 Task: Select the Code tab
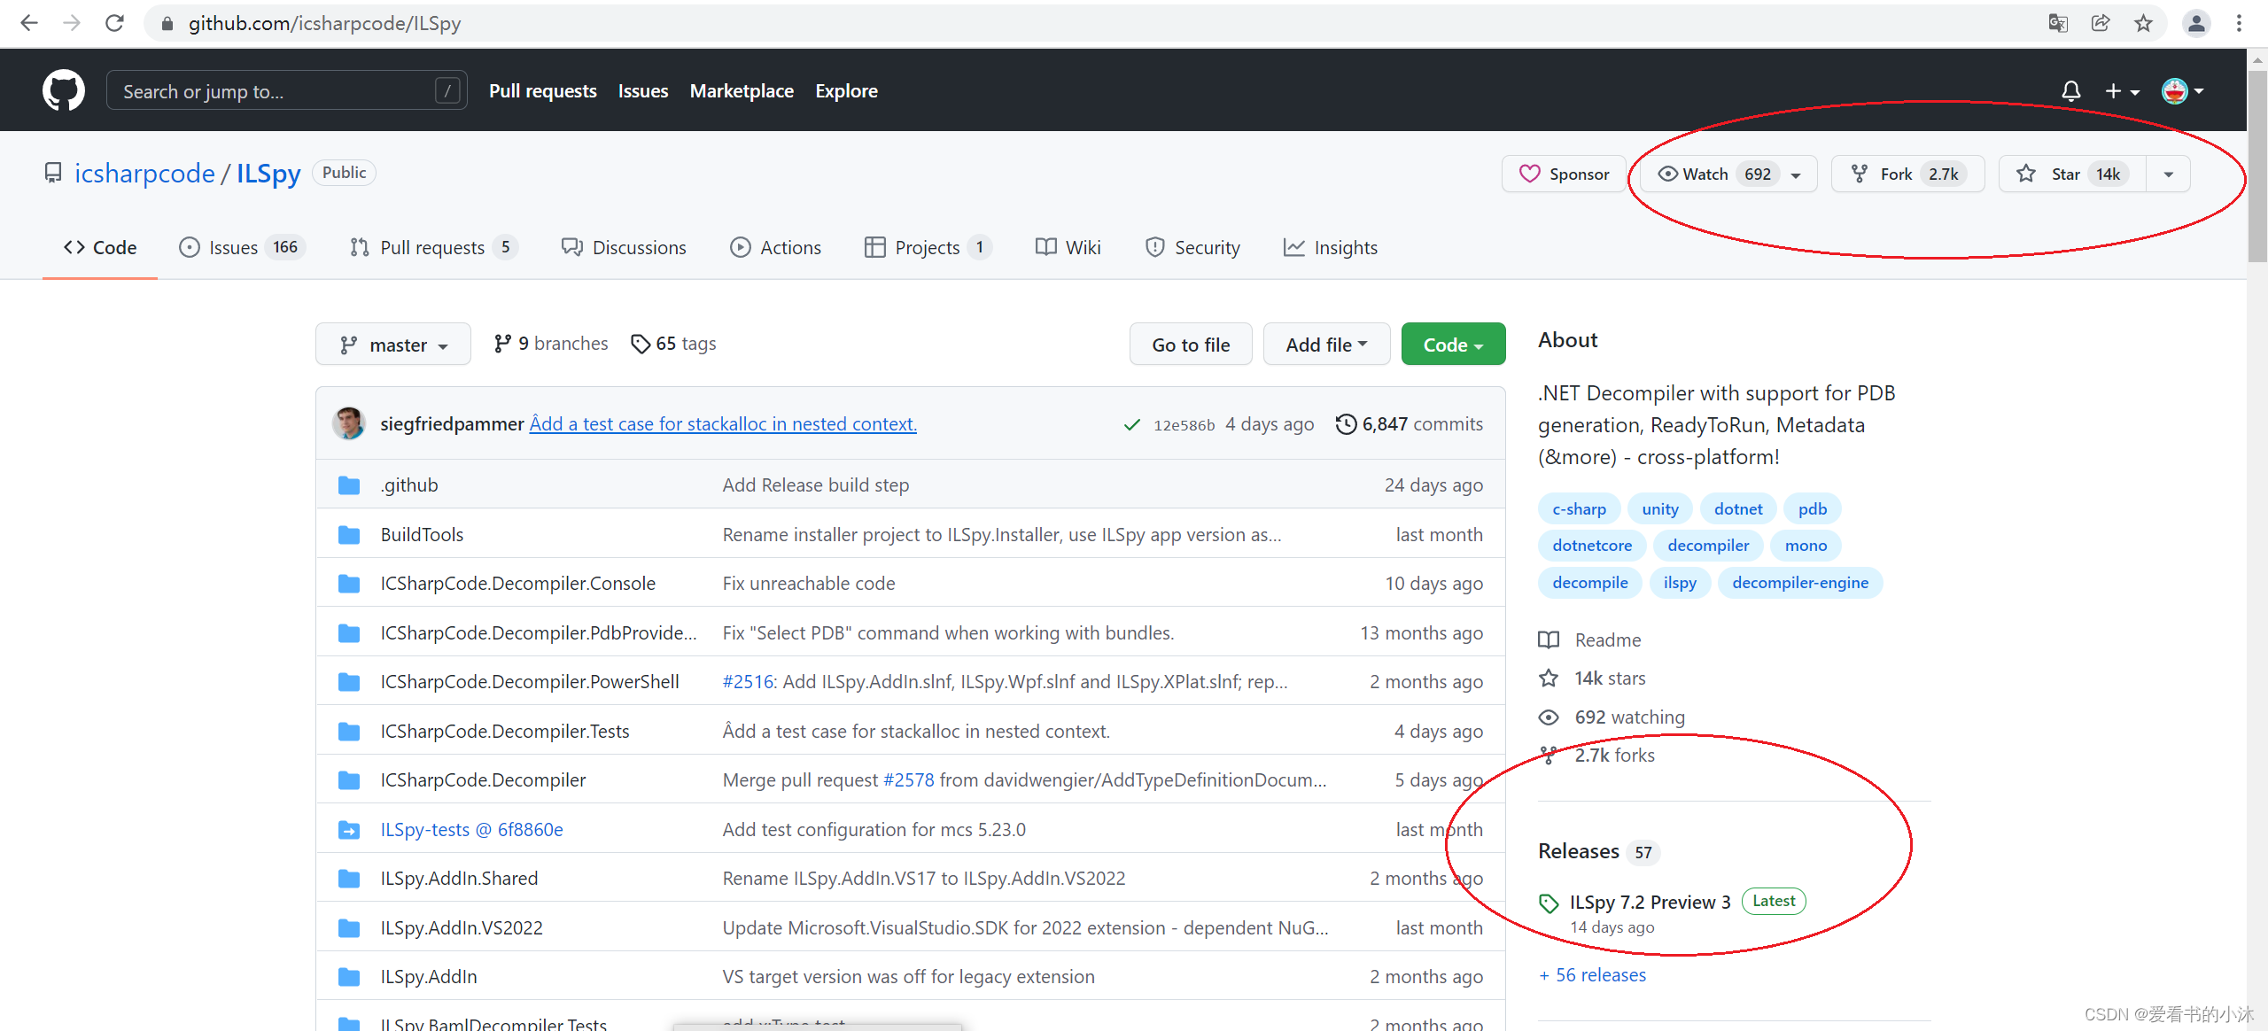(x=100, y=247)
